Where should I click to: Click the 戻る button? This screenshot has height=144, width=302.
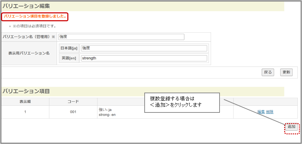pyautogui.click(x=268, y=72)
